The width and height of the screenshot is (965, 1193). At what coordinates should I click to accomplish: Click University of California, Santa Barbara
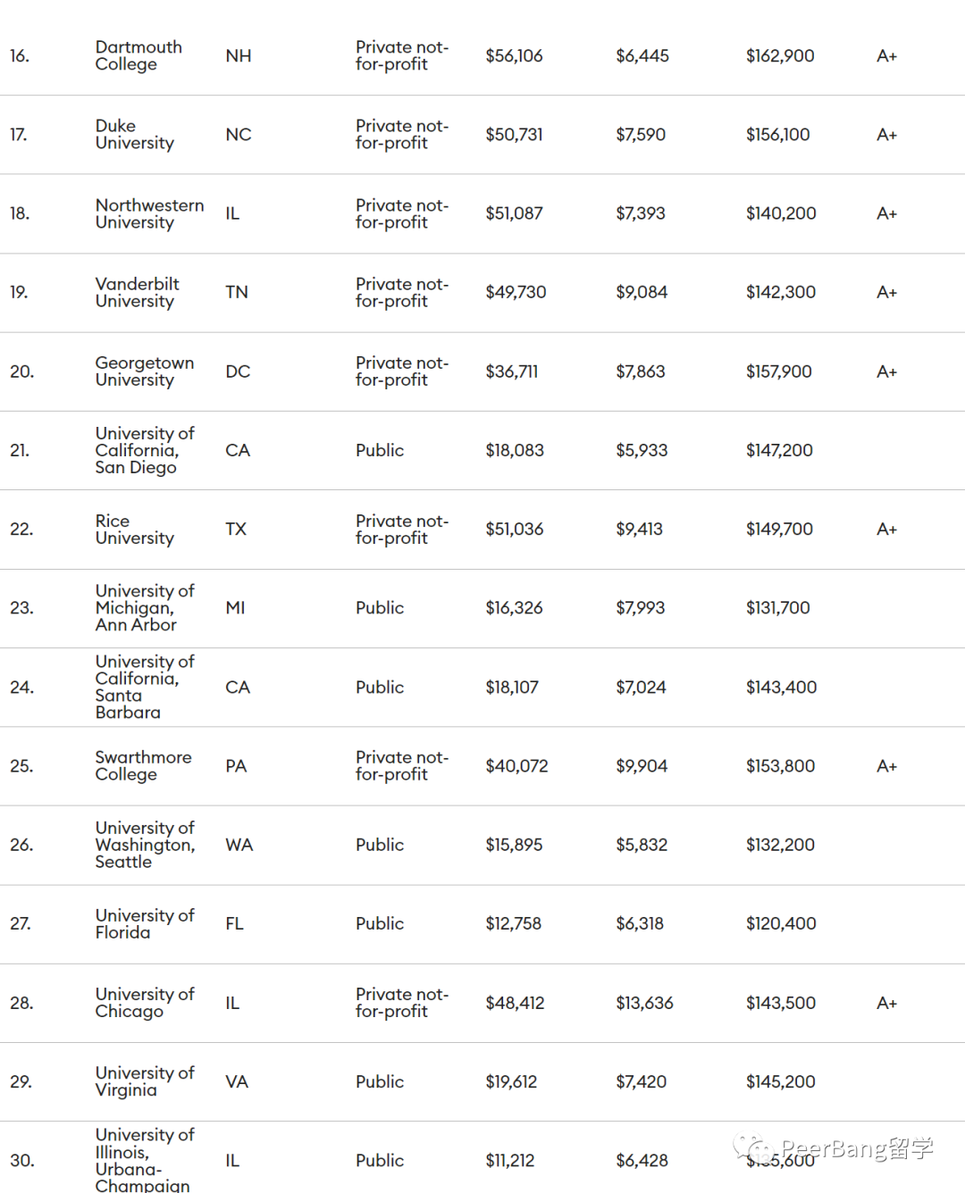pyautogui.click(x=145, y=687)
